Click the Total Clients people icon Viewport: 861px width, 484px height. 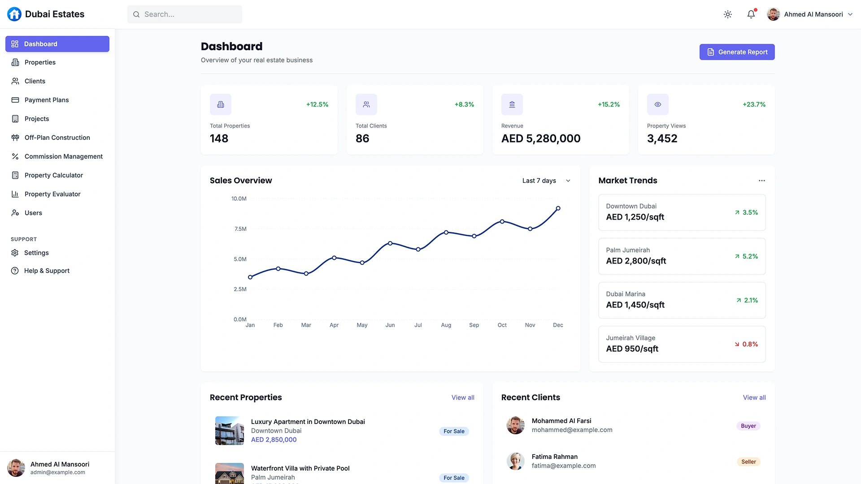[366, 104]
